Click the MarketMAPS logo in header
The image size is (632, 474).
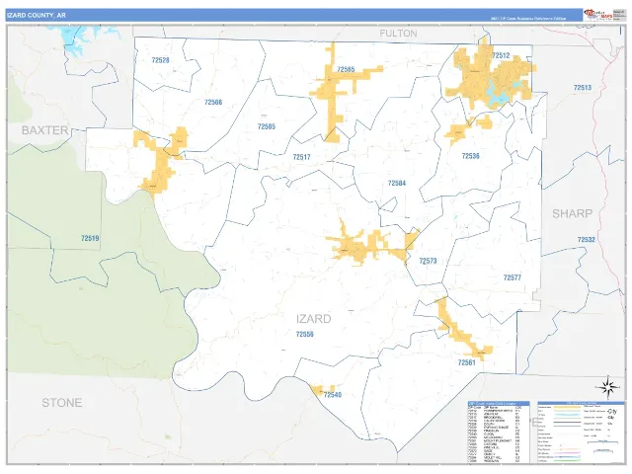point(598,15)
